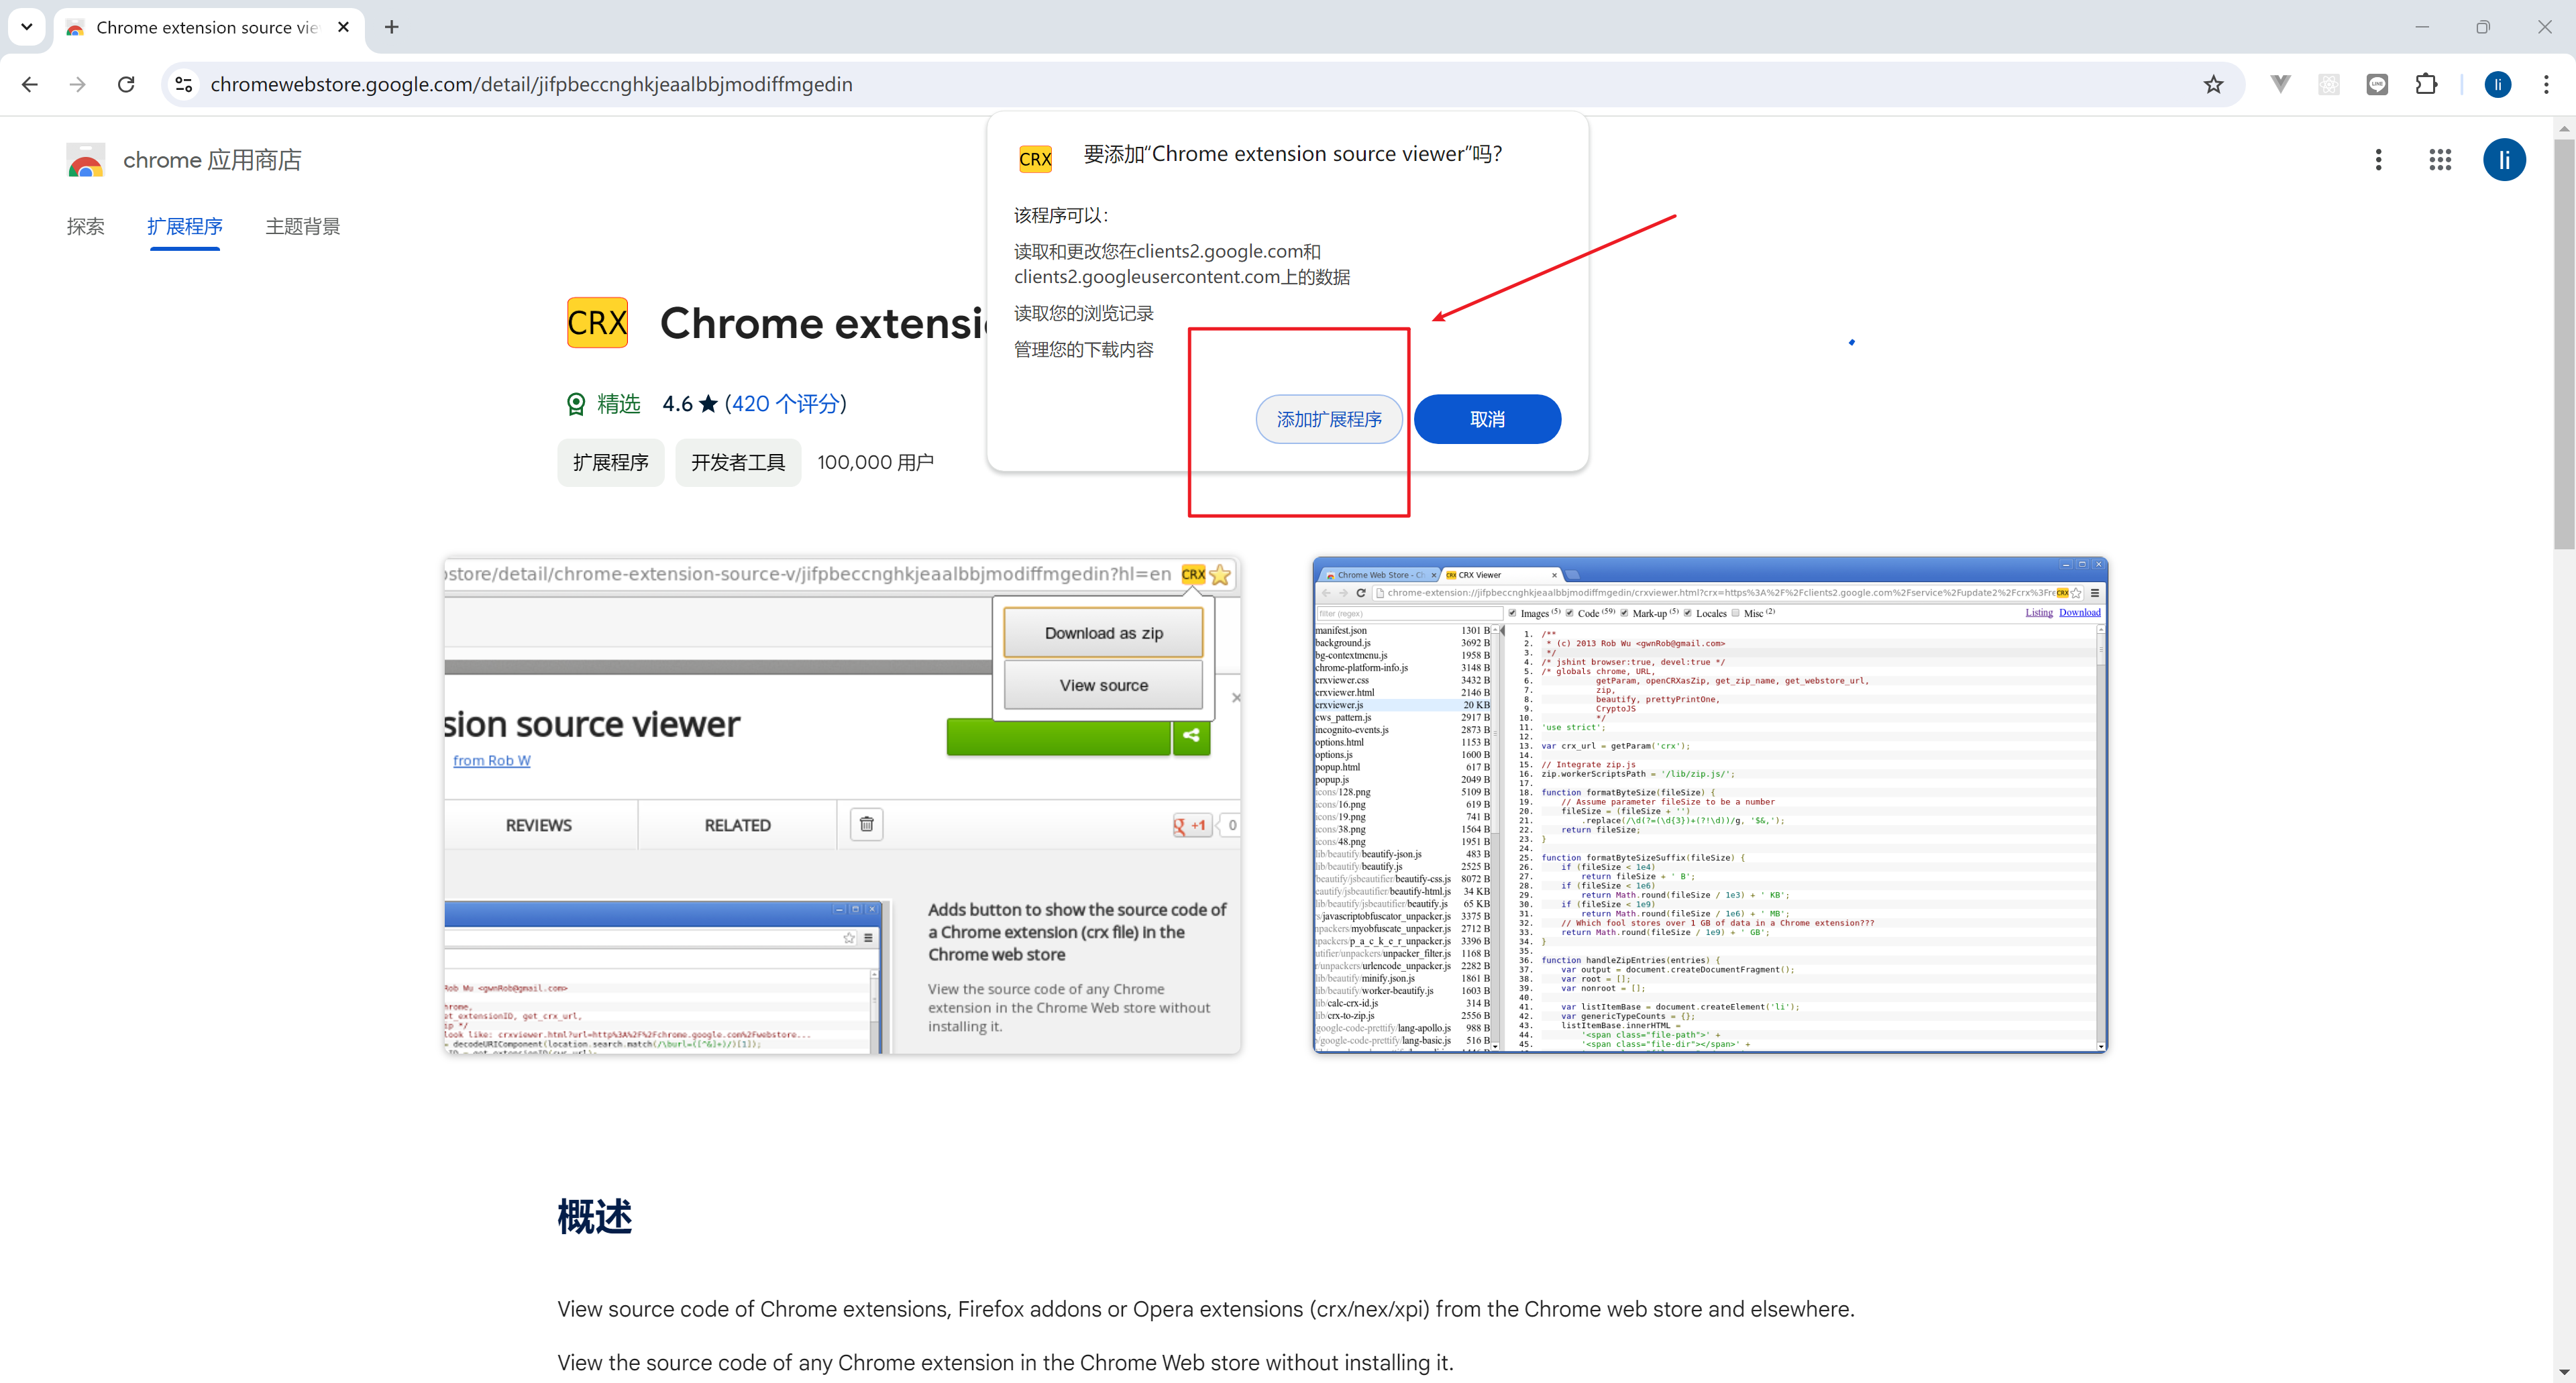Viewport: 2576px width, 1383px height.
Task: Open web store more options menu
Action: 2378,160
